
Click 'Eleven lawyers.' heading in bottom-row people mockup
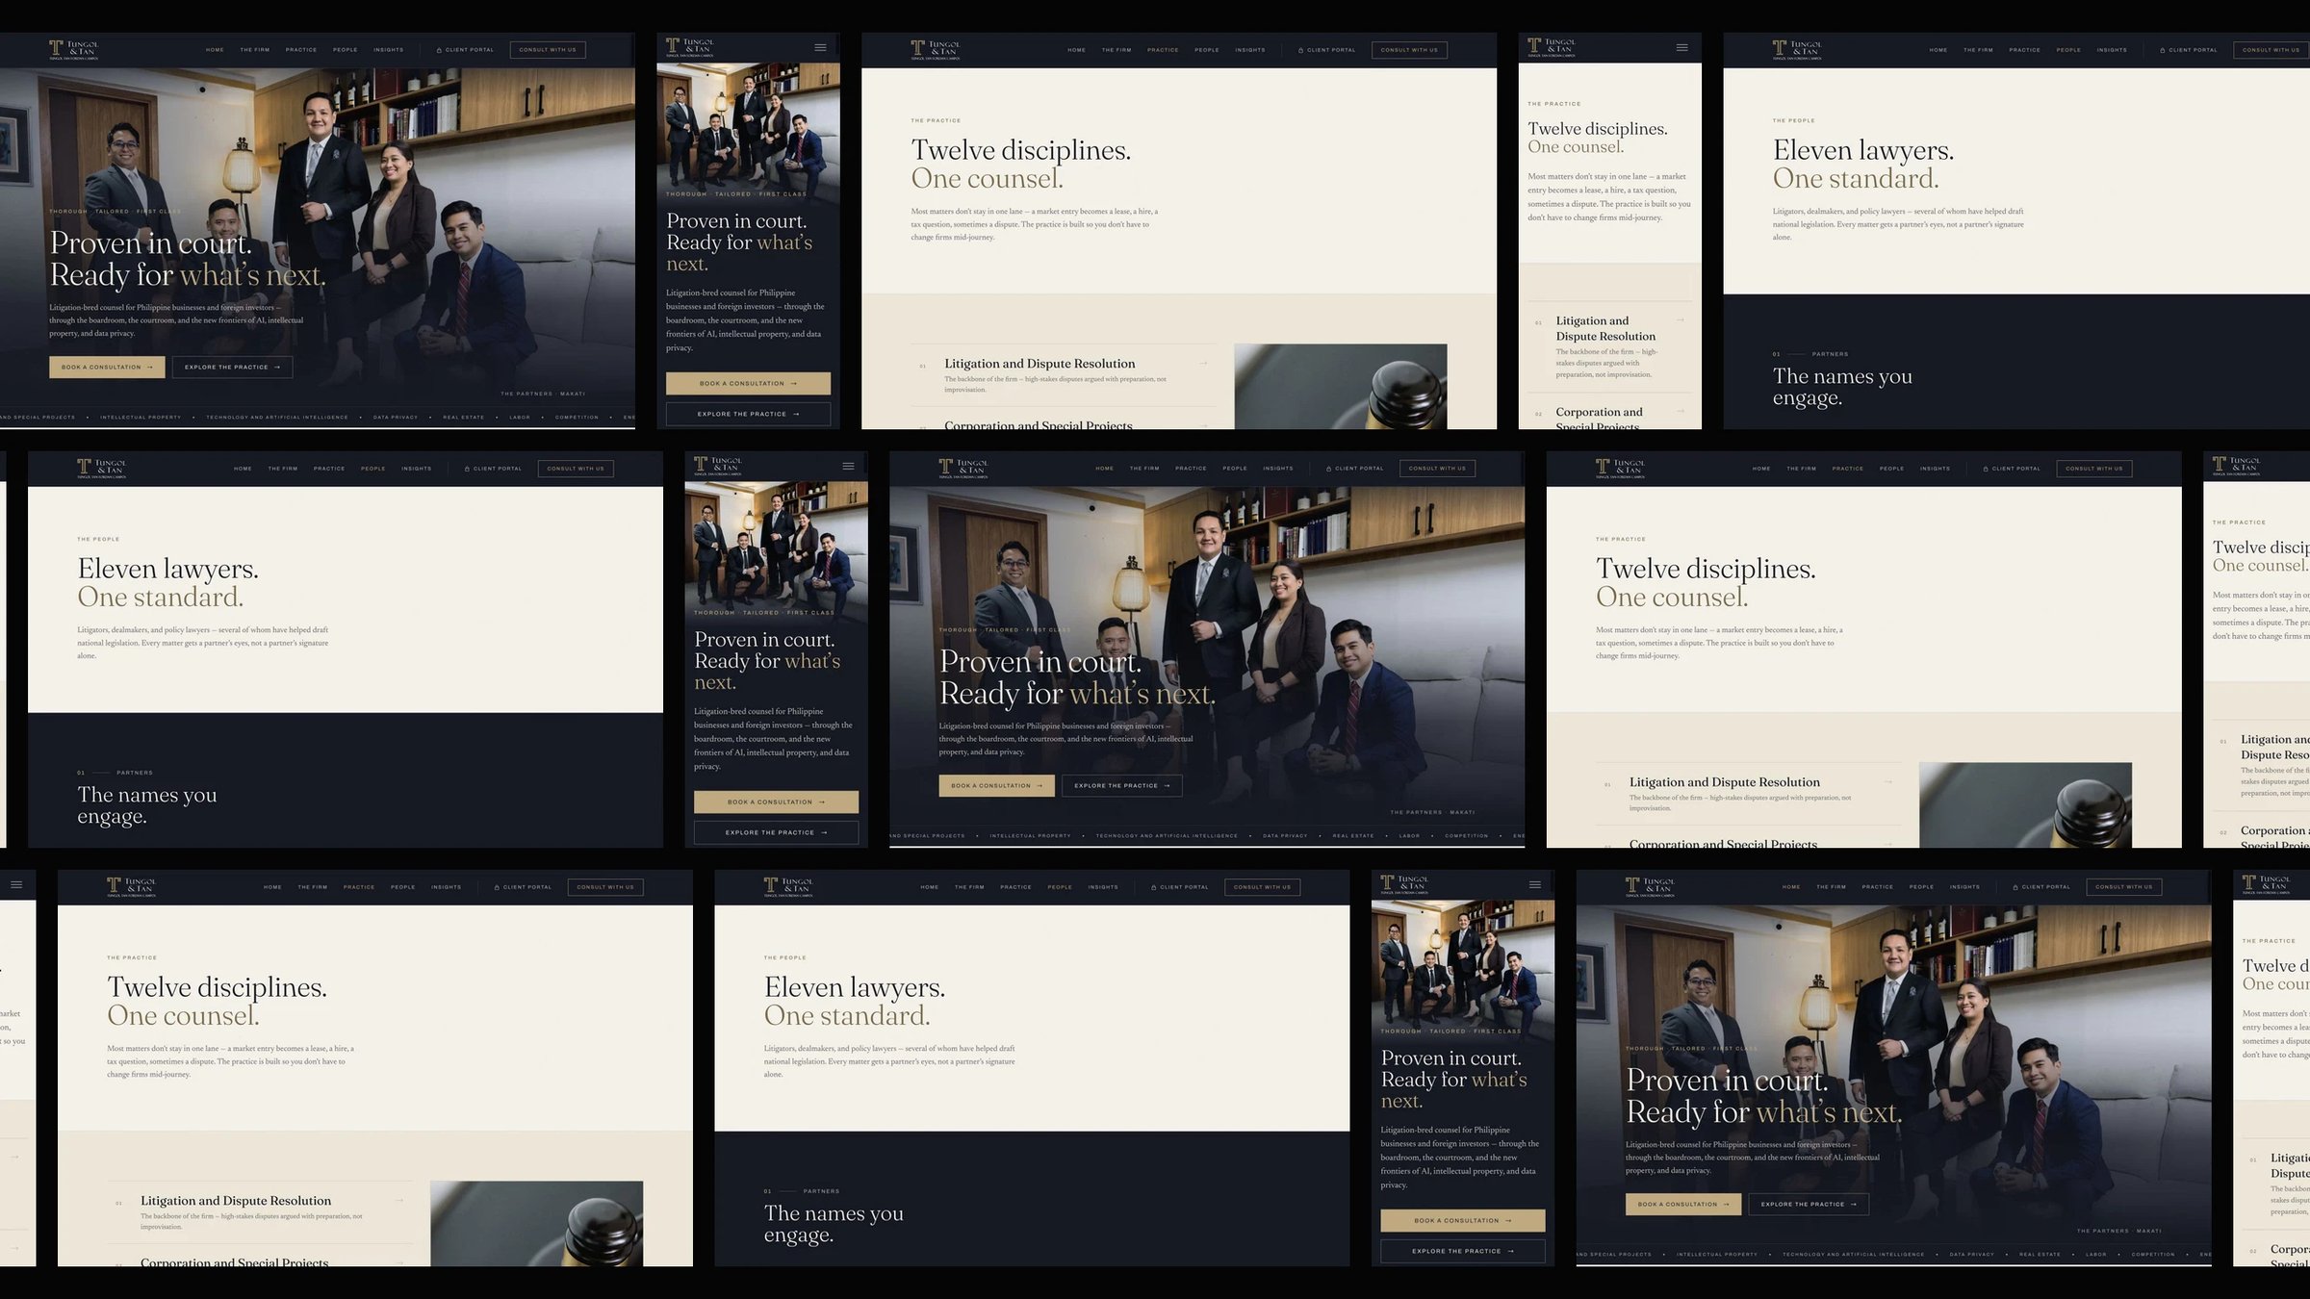click(x=855, y=987)
